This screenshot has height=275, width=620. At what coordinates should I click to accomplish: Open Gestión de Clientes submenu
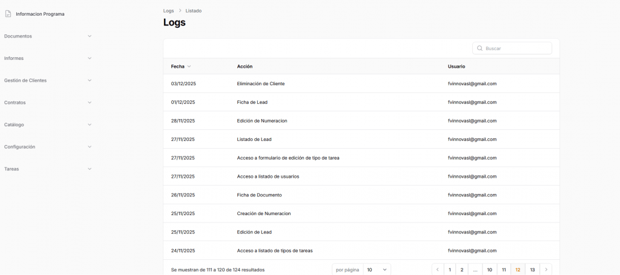(90, 80)
